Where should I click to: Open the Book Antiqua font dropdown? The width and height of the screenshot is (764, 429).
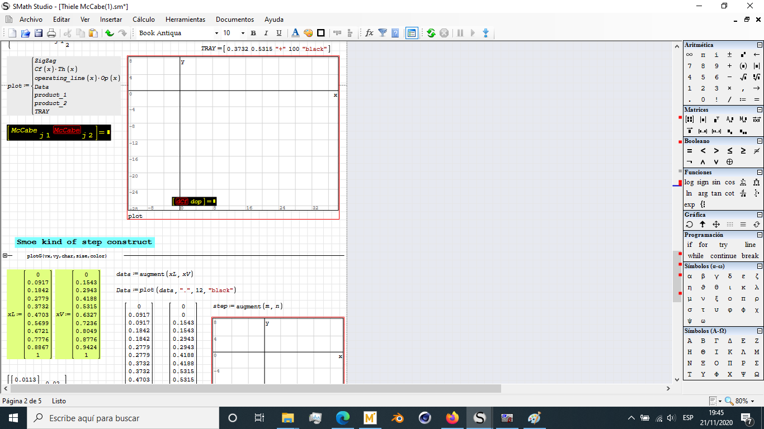coord(216,33)
